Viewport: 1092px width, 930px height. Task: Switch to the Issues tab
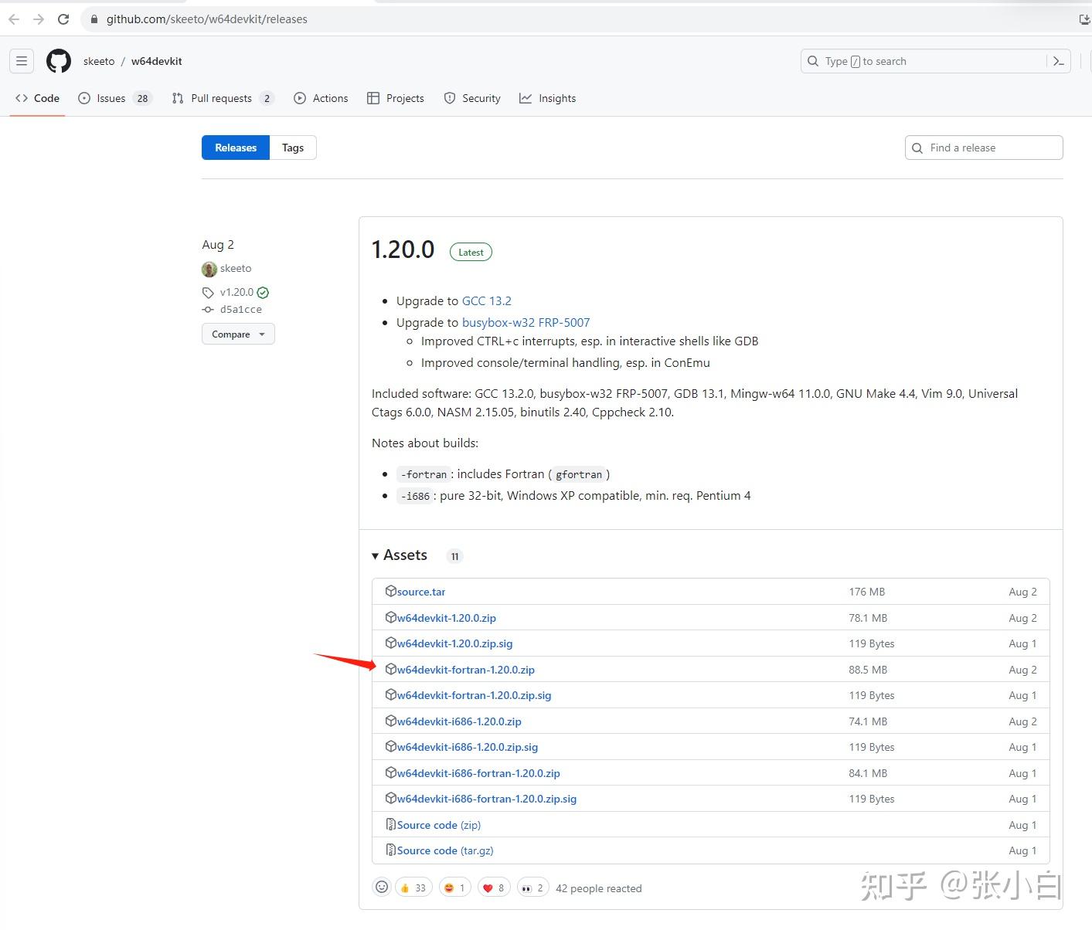tap(110, 98)
